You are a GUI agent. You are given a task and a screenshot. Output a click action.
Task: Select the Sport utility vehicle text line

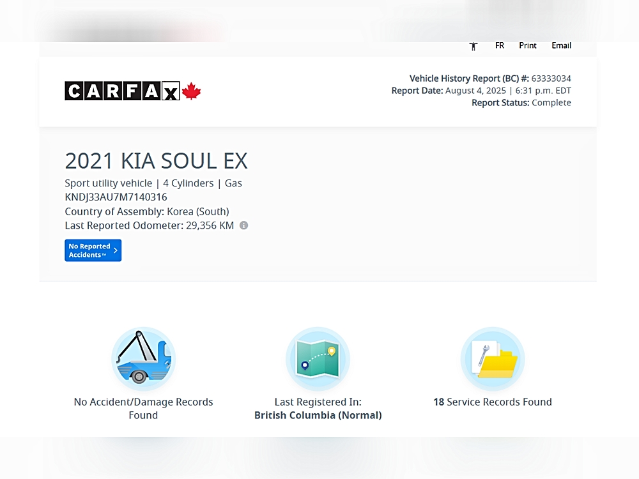tap(153, 183)
